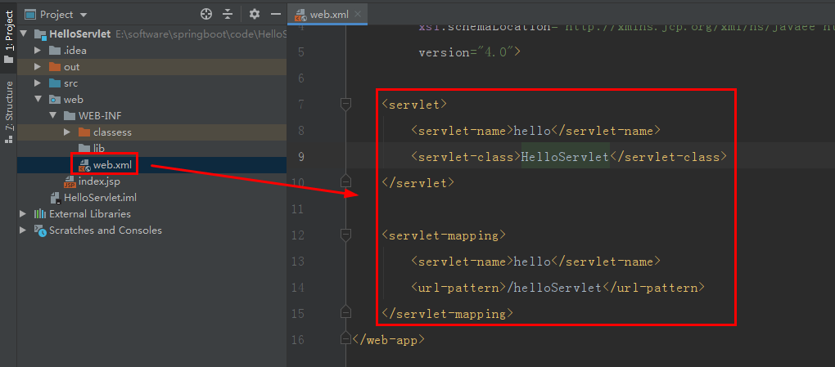Click the index.jsp file icon
This screenshot has width=835, height=367.
click(x=70, y=182)
